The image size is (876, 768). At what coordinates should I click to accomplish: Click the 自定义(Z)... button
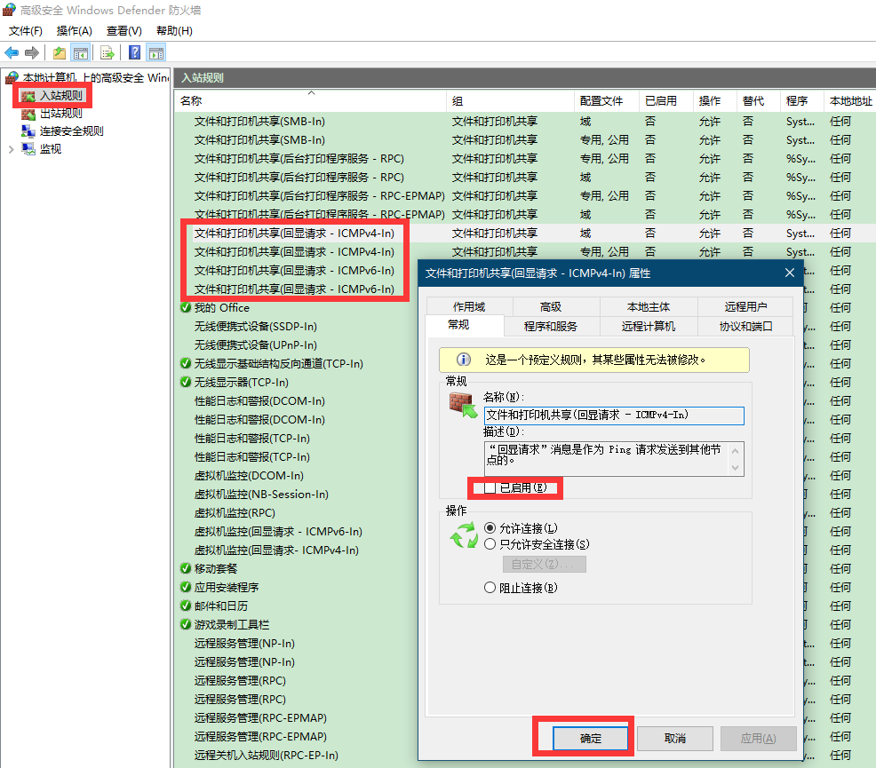coord(544,565)
